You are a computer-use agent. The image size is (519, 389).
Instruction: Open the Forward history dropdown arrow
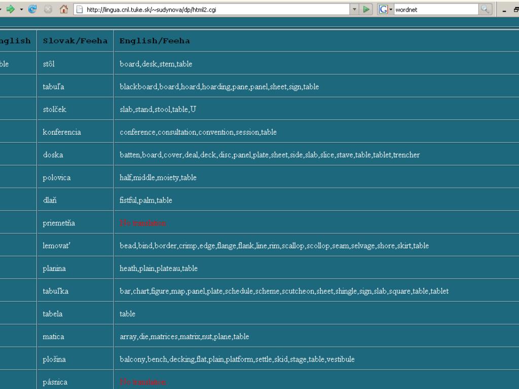21,9
